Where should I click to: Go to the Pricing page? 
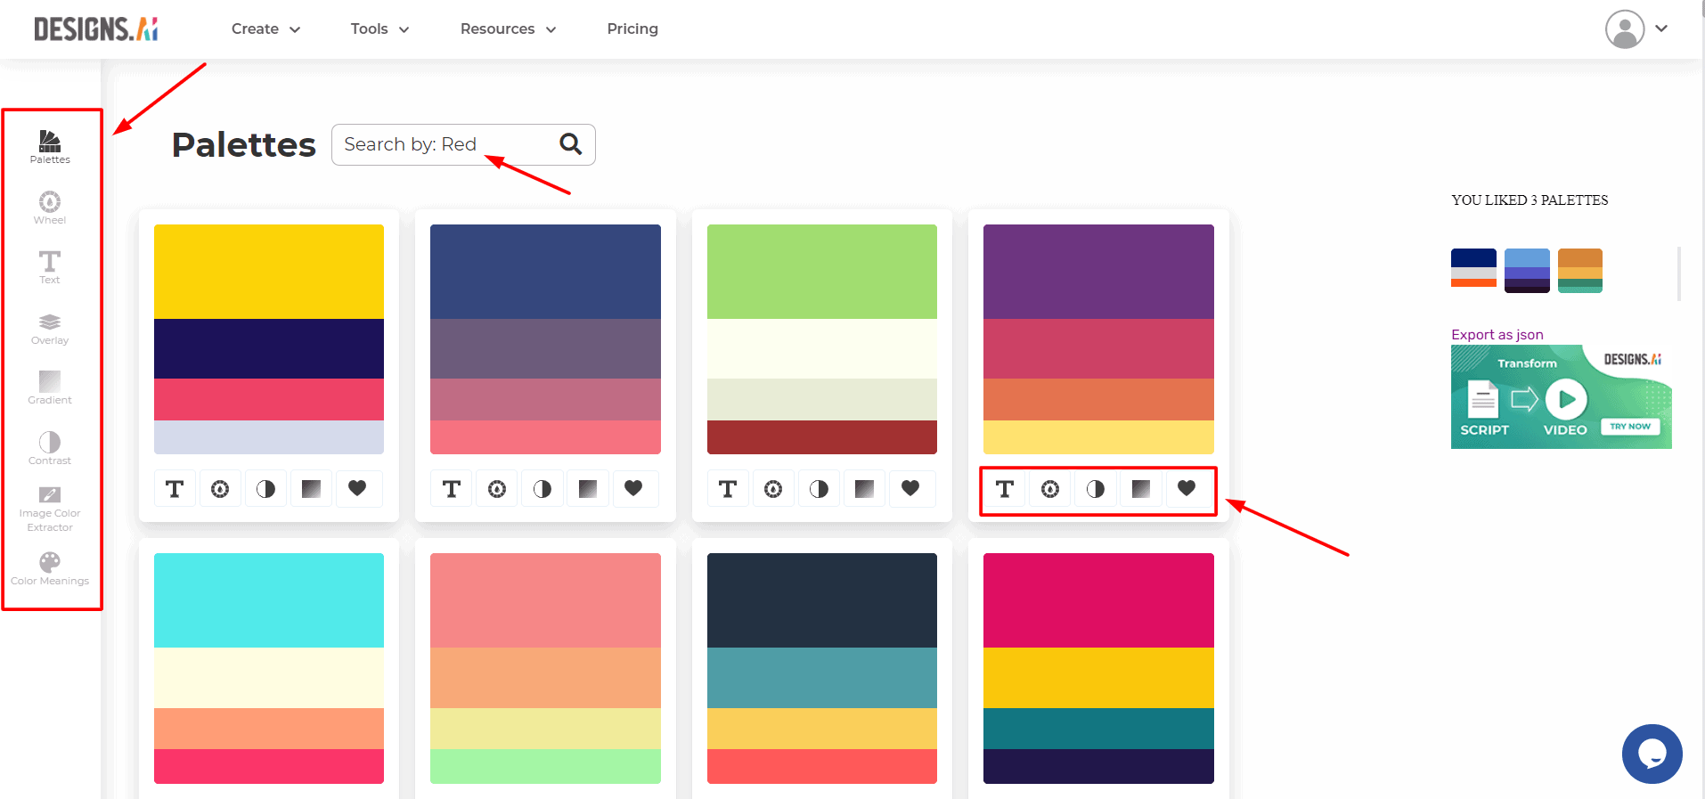(x=632, y=29)
